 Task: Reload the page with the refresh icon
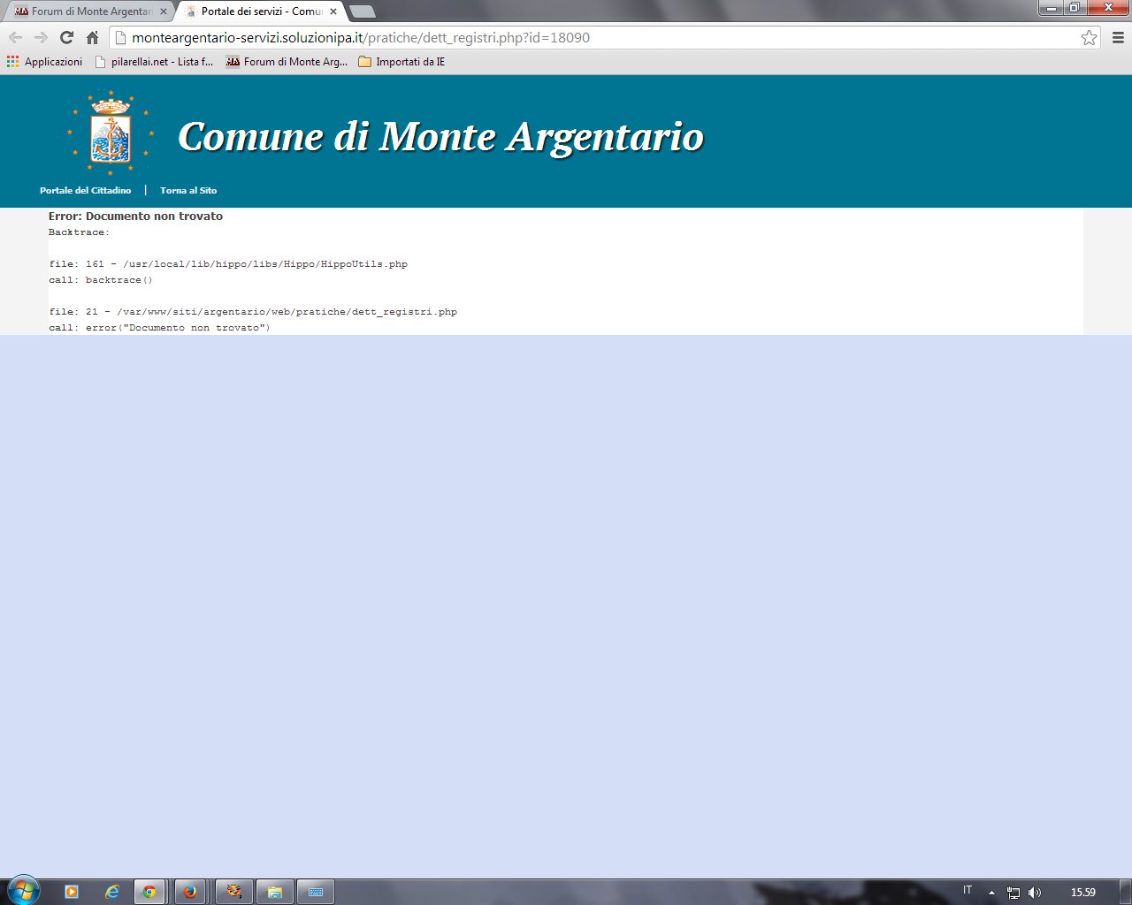coord(66,37)
